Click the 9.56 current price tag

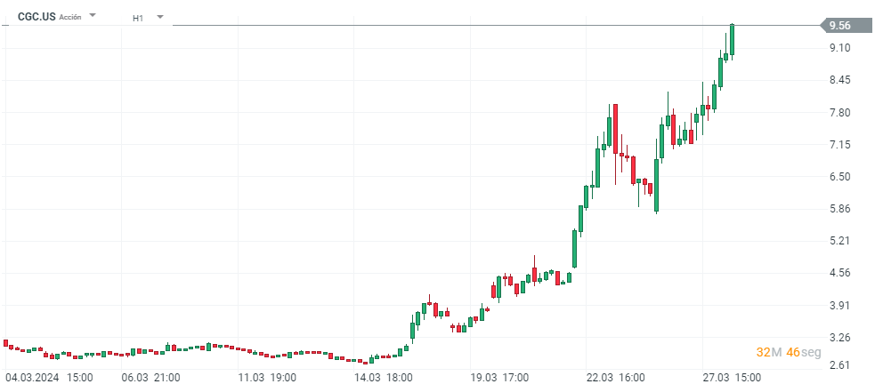(839, 26)
